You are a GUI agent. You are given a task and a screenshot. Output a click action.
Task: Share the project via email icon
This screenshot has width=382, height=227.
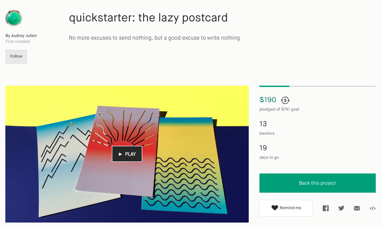(x=357, y=208)
